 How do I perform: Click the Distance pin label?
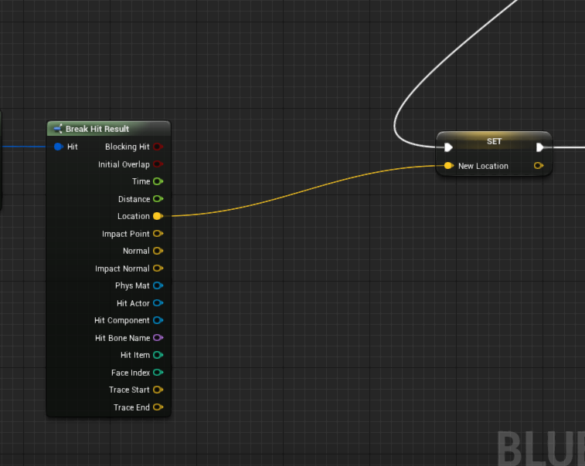coord(134,199)
